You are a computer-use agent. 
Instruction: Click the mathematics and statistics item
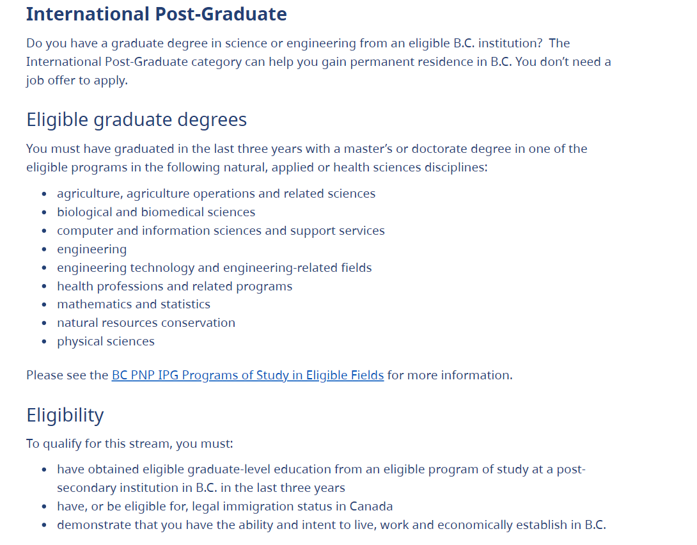click(x=134, y=304)
